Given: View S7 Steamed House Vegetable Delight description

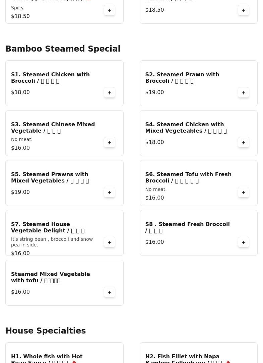Looking at the screenshot, I should (52, 242).
